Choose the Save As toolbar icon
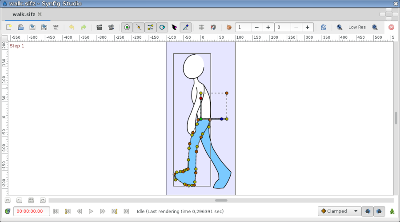Image resolution: width=400 pixels, height=222 pixels. point(44,27)
